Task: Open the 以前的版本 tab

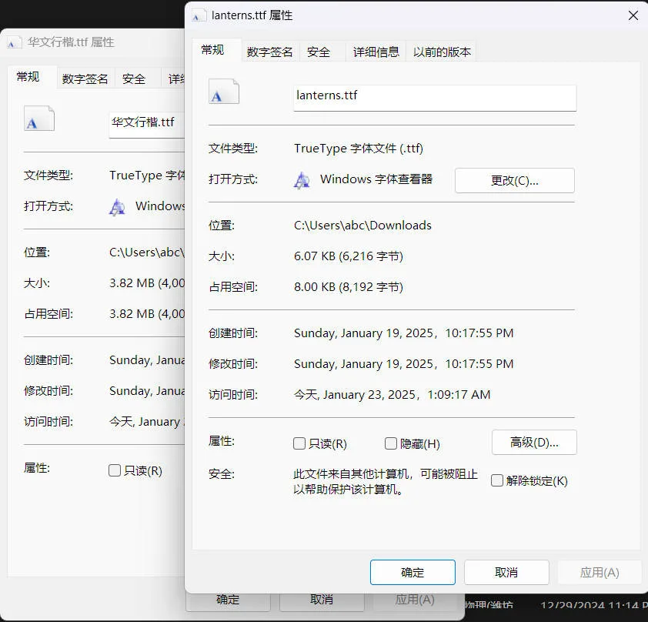Action: [442, 52]
